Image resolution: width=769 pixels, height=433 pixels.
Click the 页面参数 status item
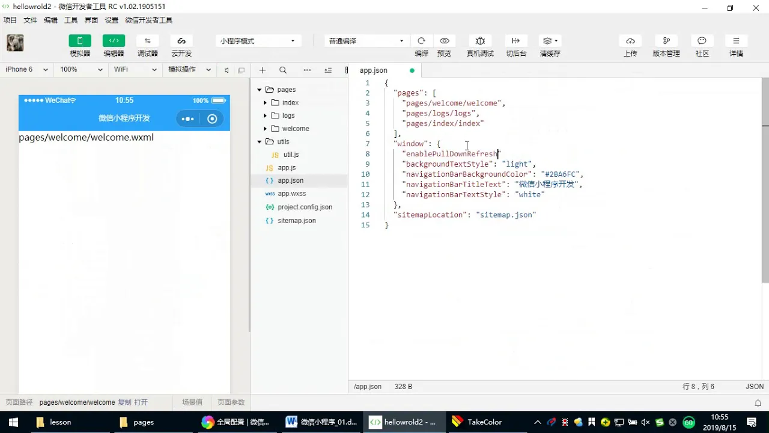231,402
